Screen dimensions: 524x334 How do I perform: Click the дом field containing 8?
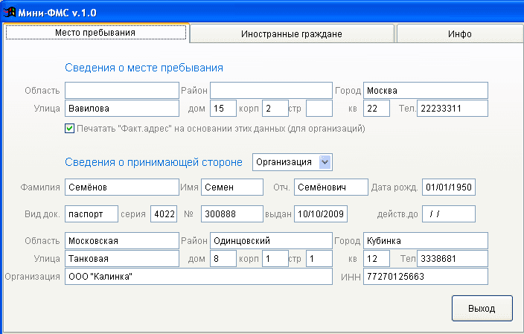click(223, 259)
